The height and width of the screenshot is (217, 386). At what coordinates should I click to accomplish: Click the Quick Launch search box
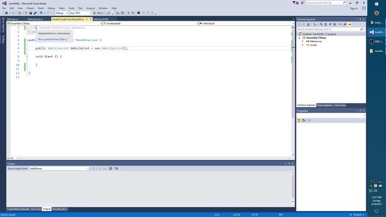(326, 2)
